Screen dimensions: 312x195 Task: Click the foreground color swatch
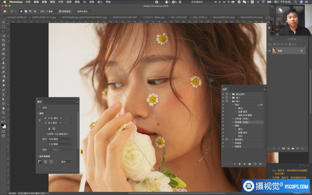tap(2, 125)
